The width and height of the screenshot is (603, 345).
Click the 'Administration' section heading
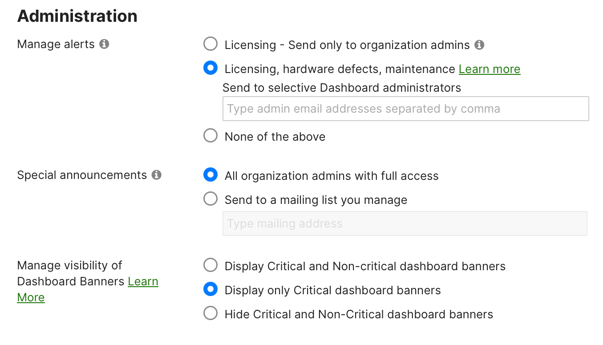[x=77, y=16]
